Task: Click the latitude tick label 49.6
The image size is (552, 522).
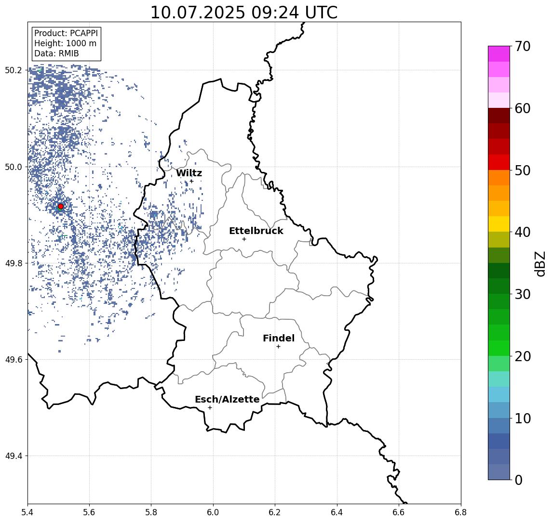Action: (13, 360)
